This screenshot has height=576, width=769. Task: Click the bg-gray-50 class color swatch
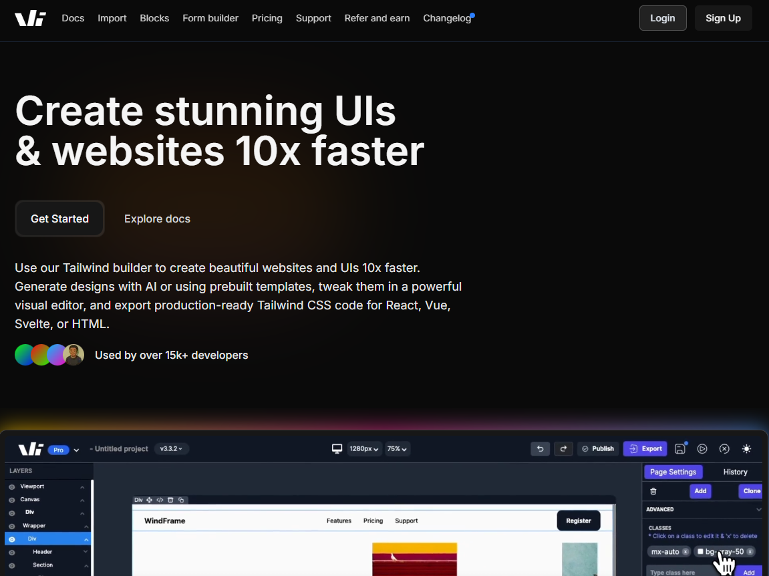[700, 551]
